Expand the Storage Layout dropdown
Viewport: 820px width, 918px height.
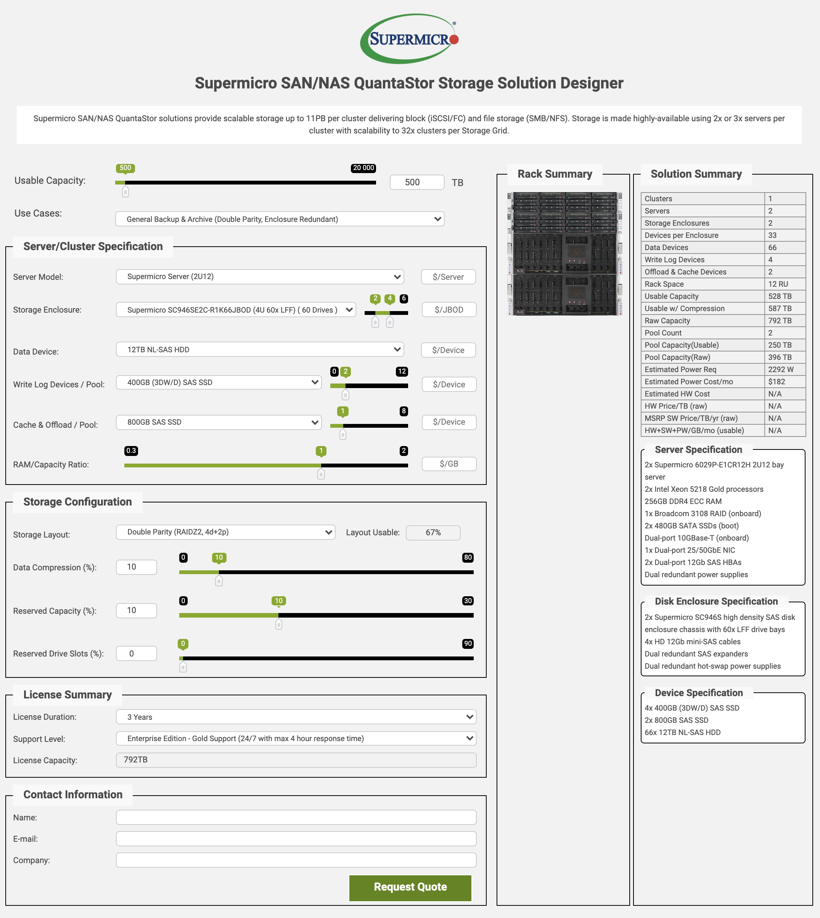pos(225,532)
